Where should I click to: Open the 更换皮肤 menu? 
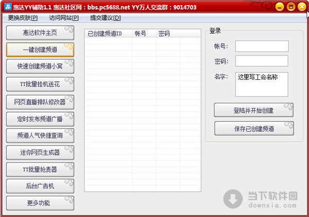coord(23,18)
